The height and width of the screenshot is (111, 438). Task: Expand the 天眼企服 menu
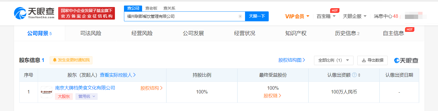(355, 16)
